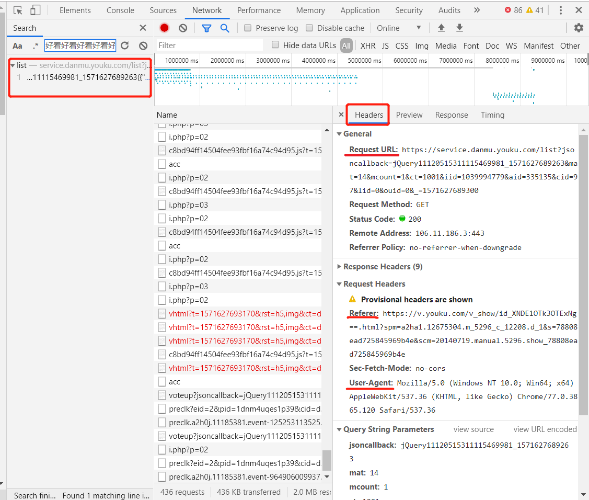Screen dimensions: 589x500
Task: Check the Disable cache option
Action: 309,28
